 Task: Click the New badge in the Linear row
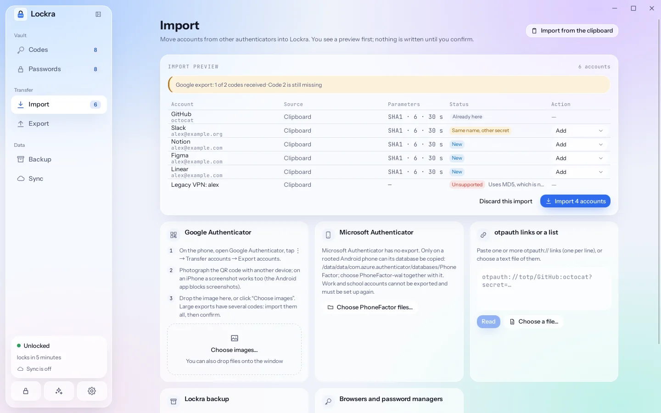[x=457, y=172]
